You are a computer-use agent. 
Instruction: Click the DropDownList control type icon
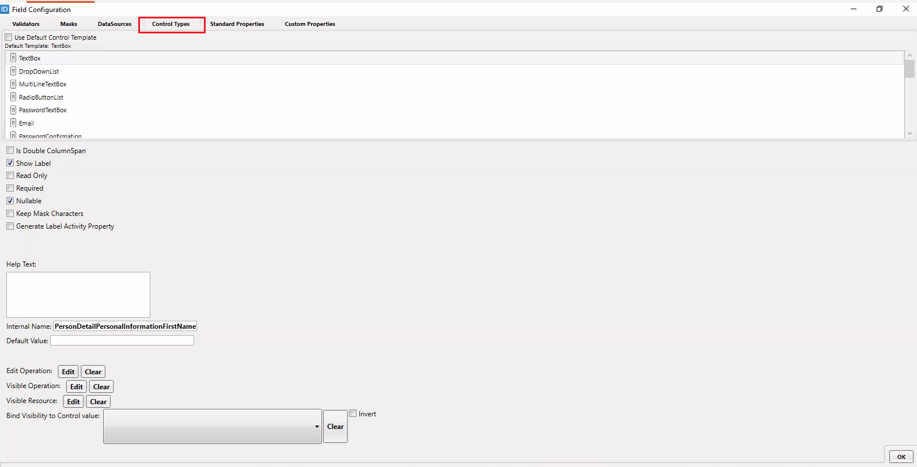[13, 71]
